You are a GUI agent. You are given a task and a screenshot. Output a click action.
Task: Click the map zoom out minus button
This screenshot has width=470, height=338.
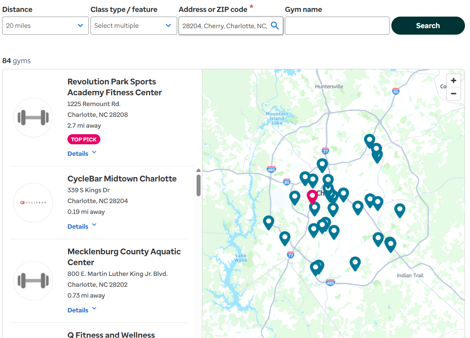pyautogui.click(x=453, y=94)
